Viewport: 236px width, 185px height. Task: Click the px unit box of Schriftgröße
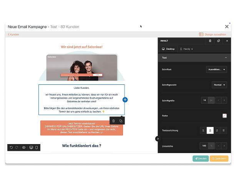click(x=211, y=100)
